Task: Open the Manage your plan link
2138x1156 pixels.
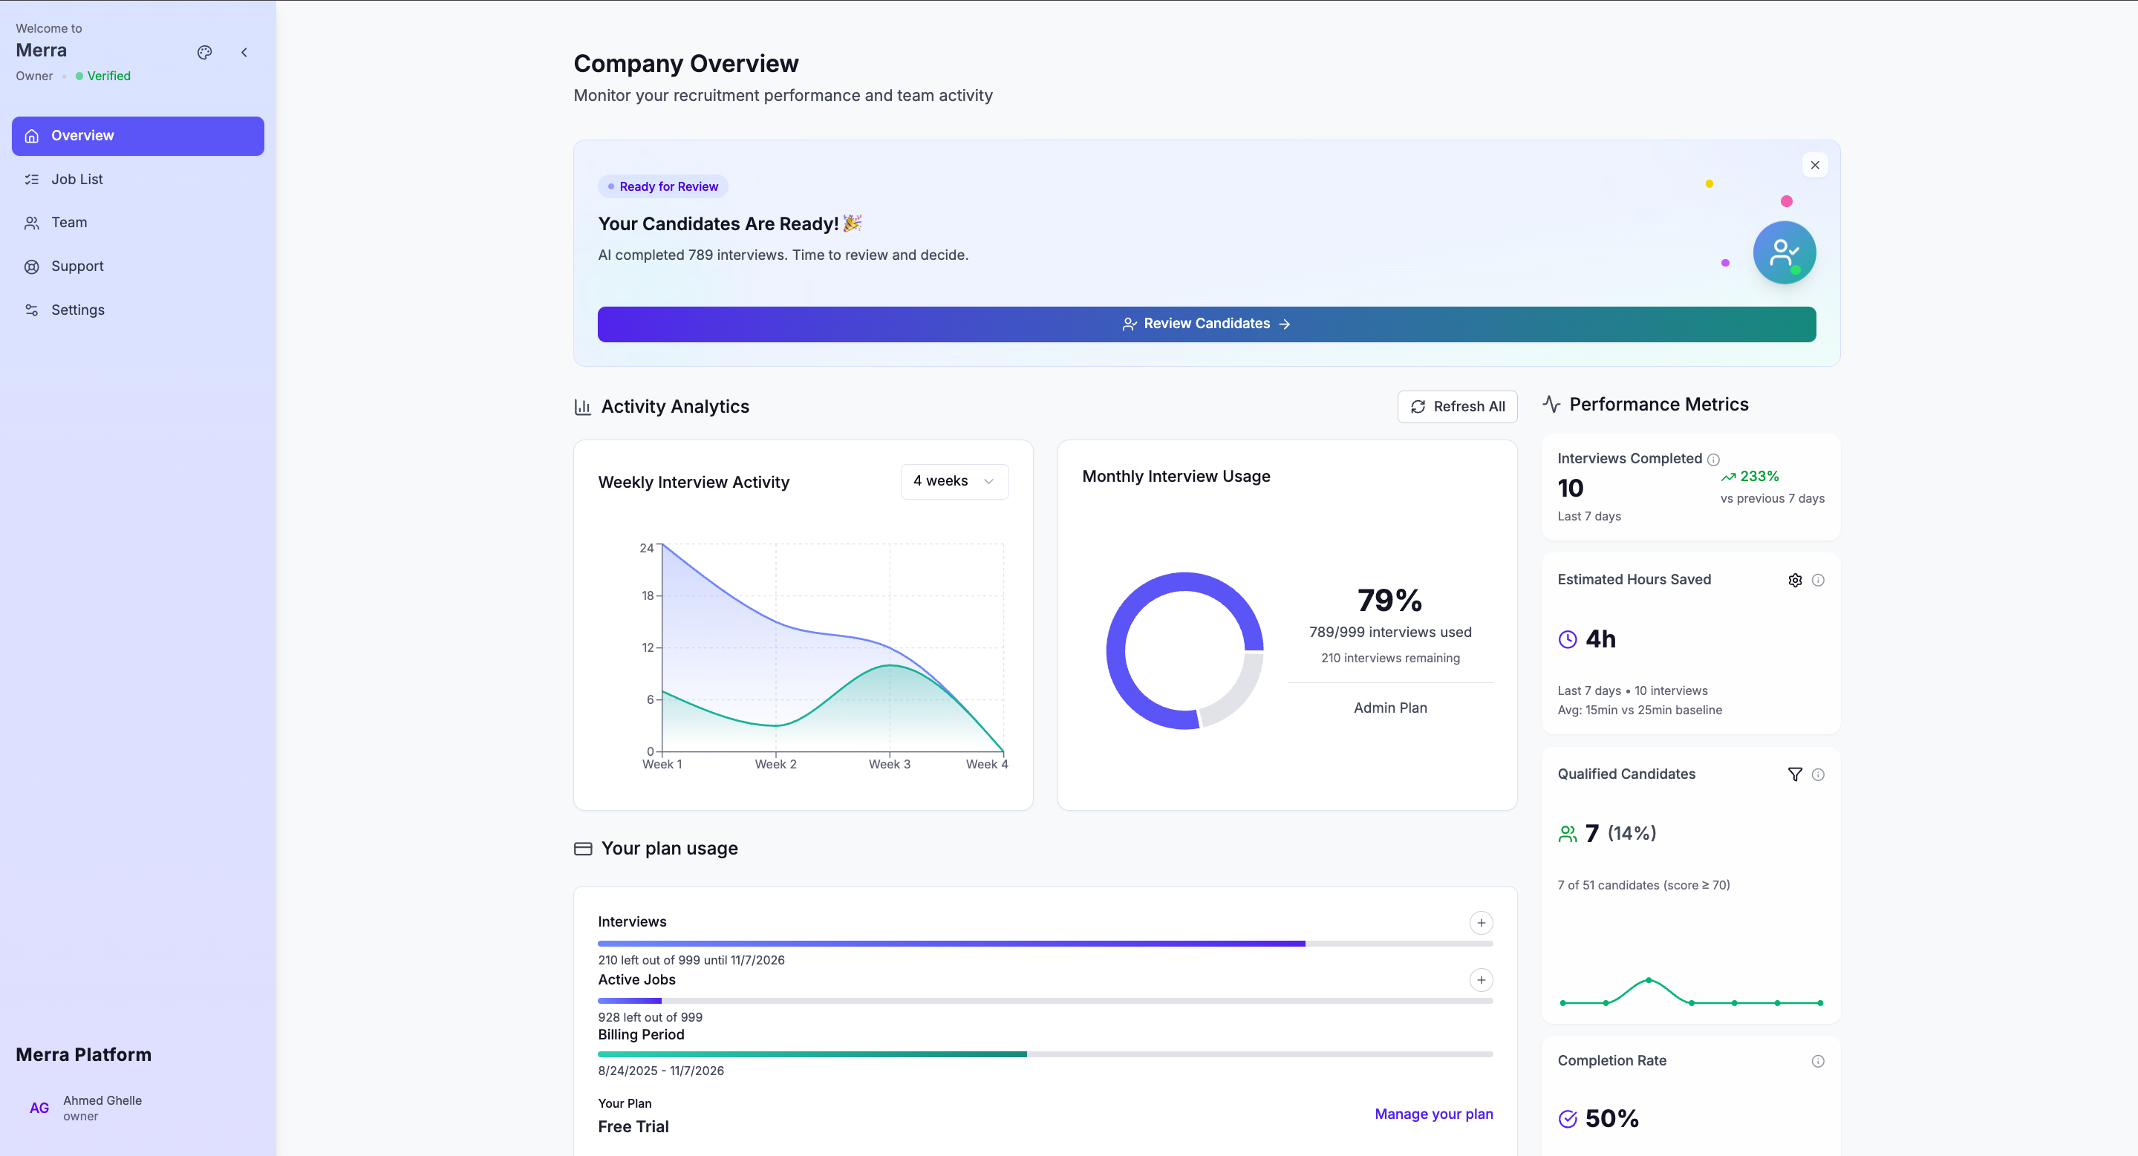Action: (x=1433, y=1114)
